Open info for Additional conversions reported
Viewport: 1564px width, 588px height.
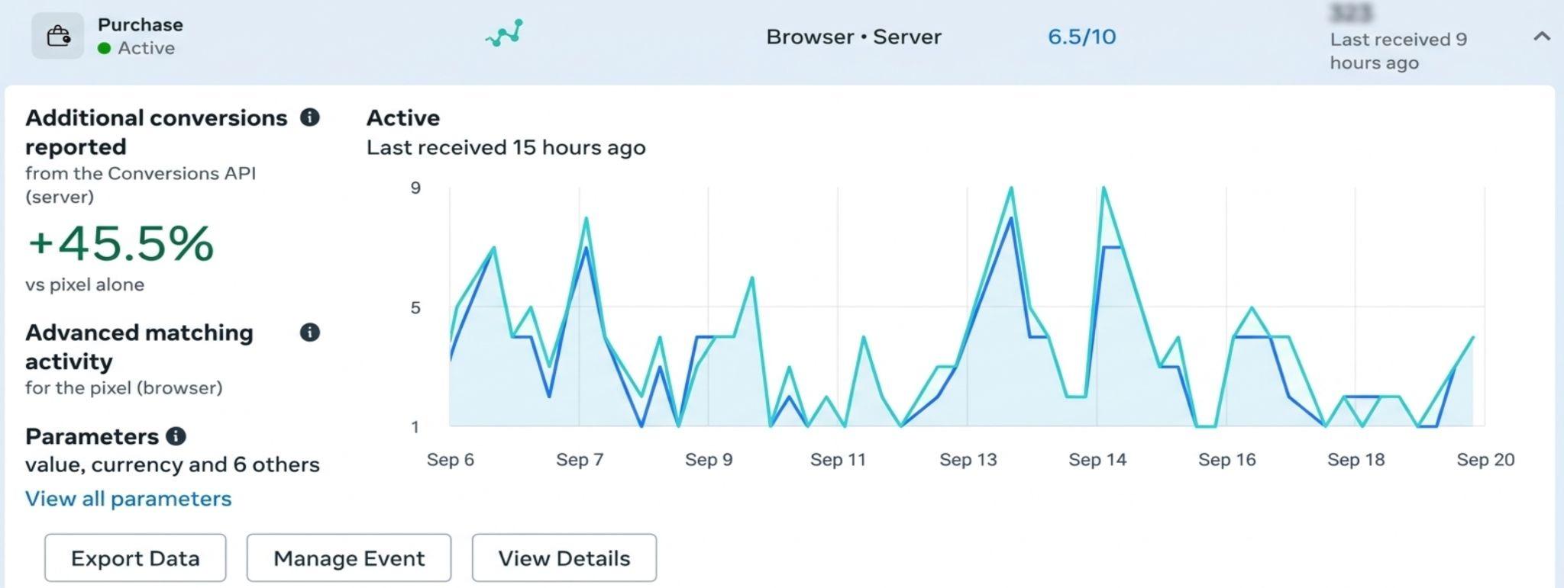pos(309,117)
